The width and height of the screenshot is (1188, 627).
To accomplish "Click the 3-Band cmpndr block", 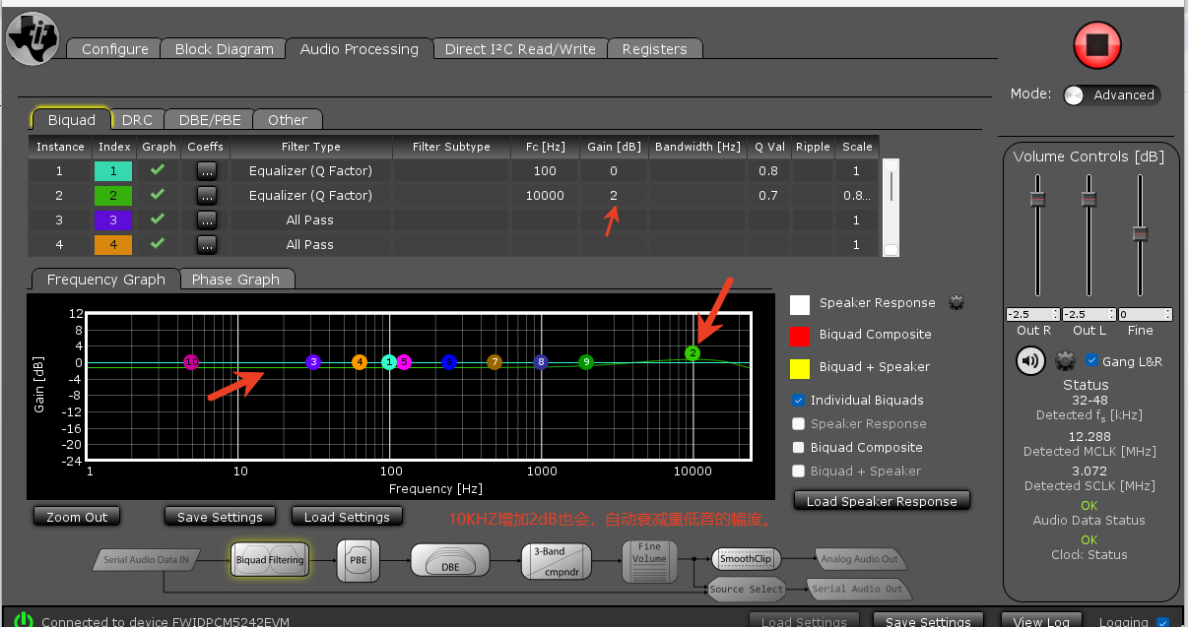I will click(x=556, y=560).
